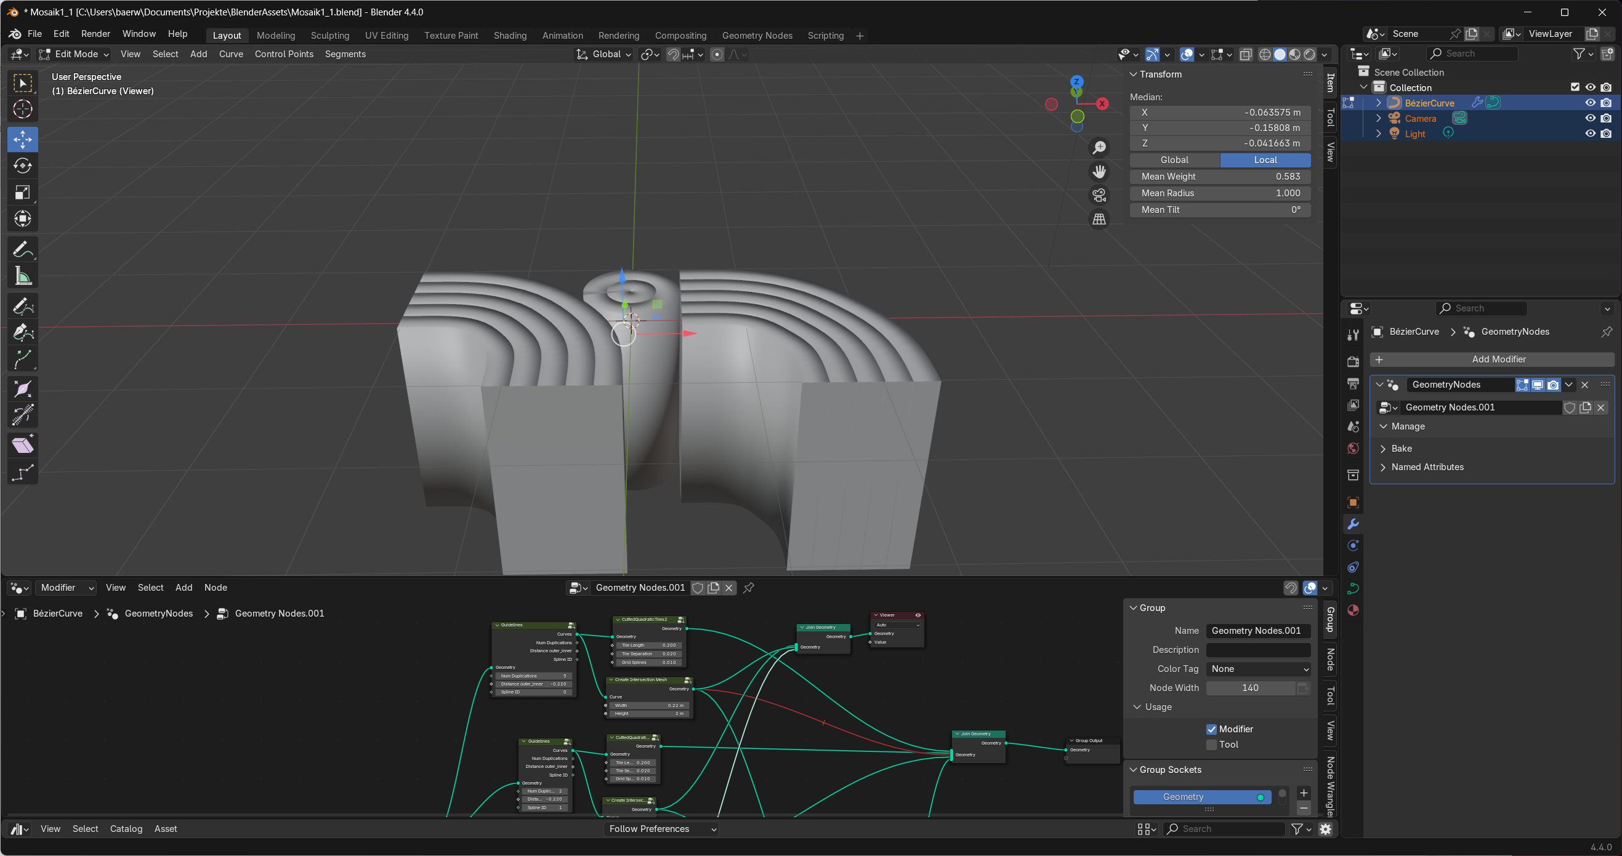Open the Control Points menu
Viewport: 1622px width, 856px height.
283,54
